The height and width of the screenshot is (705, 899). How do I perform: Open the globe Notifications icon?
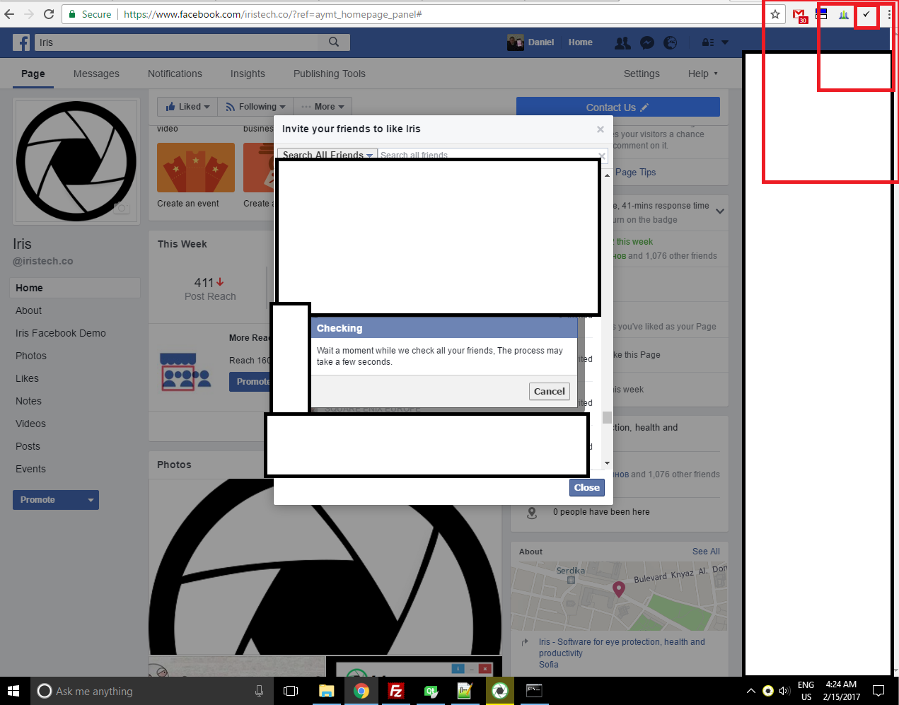pos(670,43)
